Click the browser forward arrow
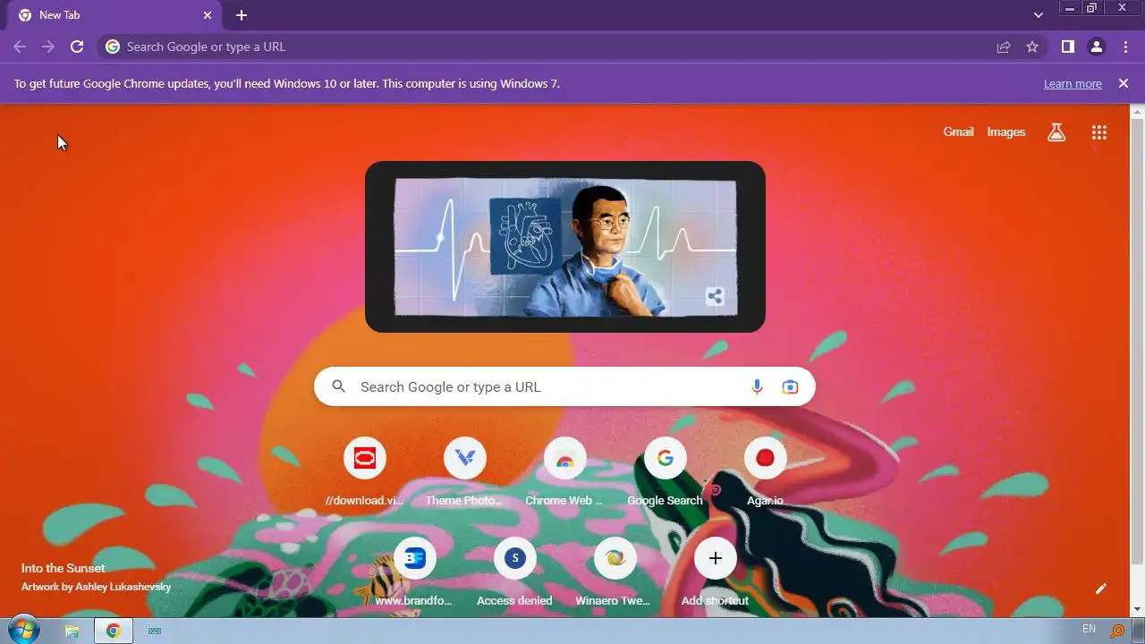Viewport: 1145px width, 644px height. click(x=48, y=47)
